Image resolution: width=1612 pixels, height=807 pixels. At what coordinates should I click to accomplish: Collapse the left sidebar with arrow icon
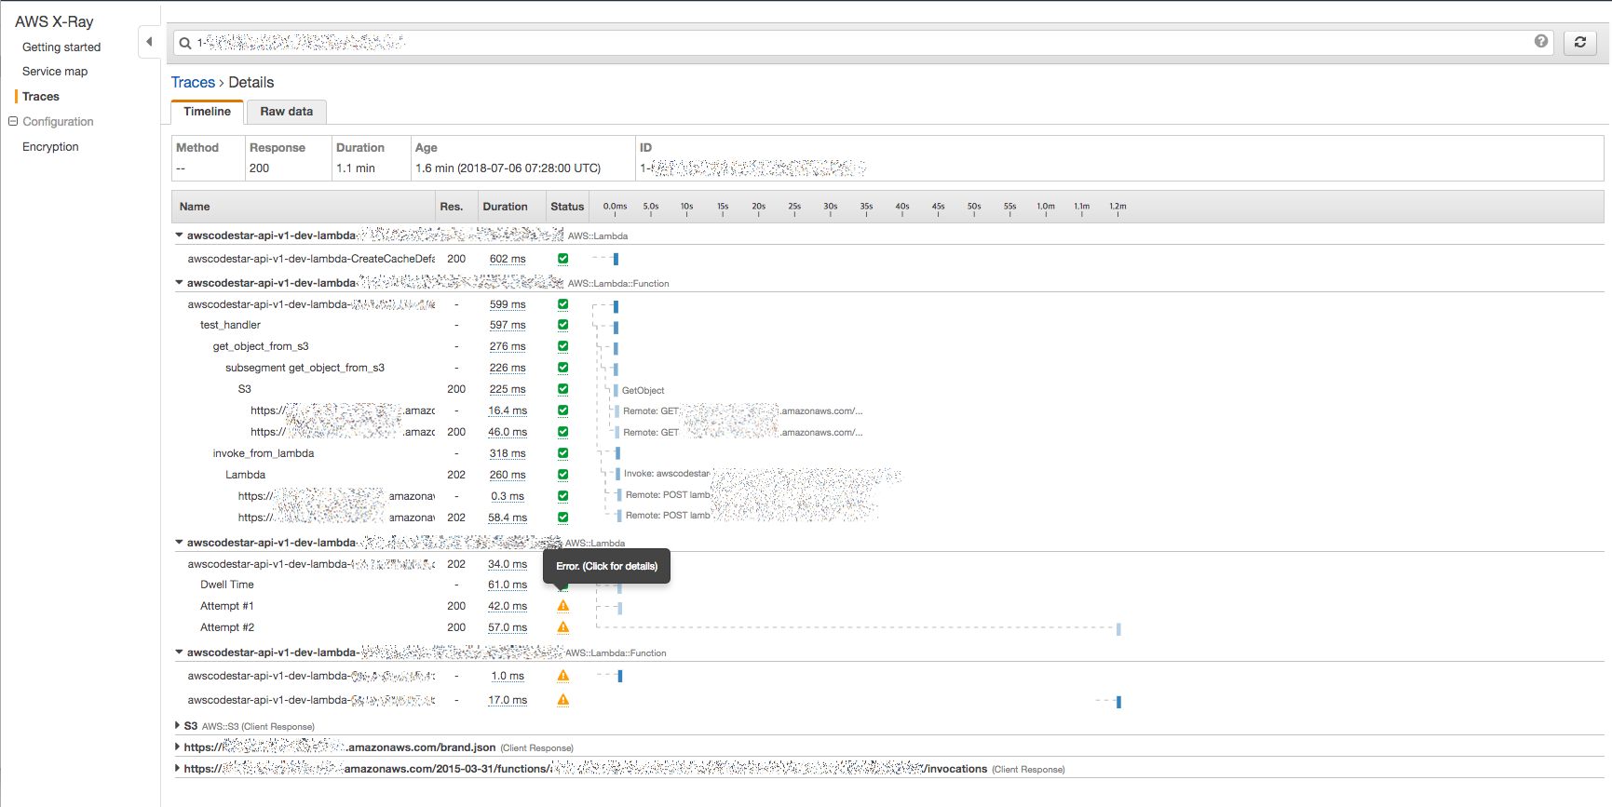click(149, 42)
